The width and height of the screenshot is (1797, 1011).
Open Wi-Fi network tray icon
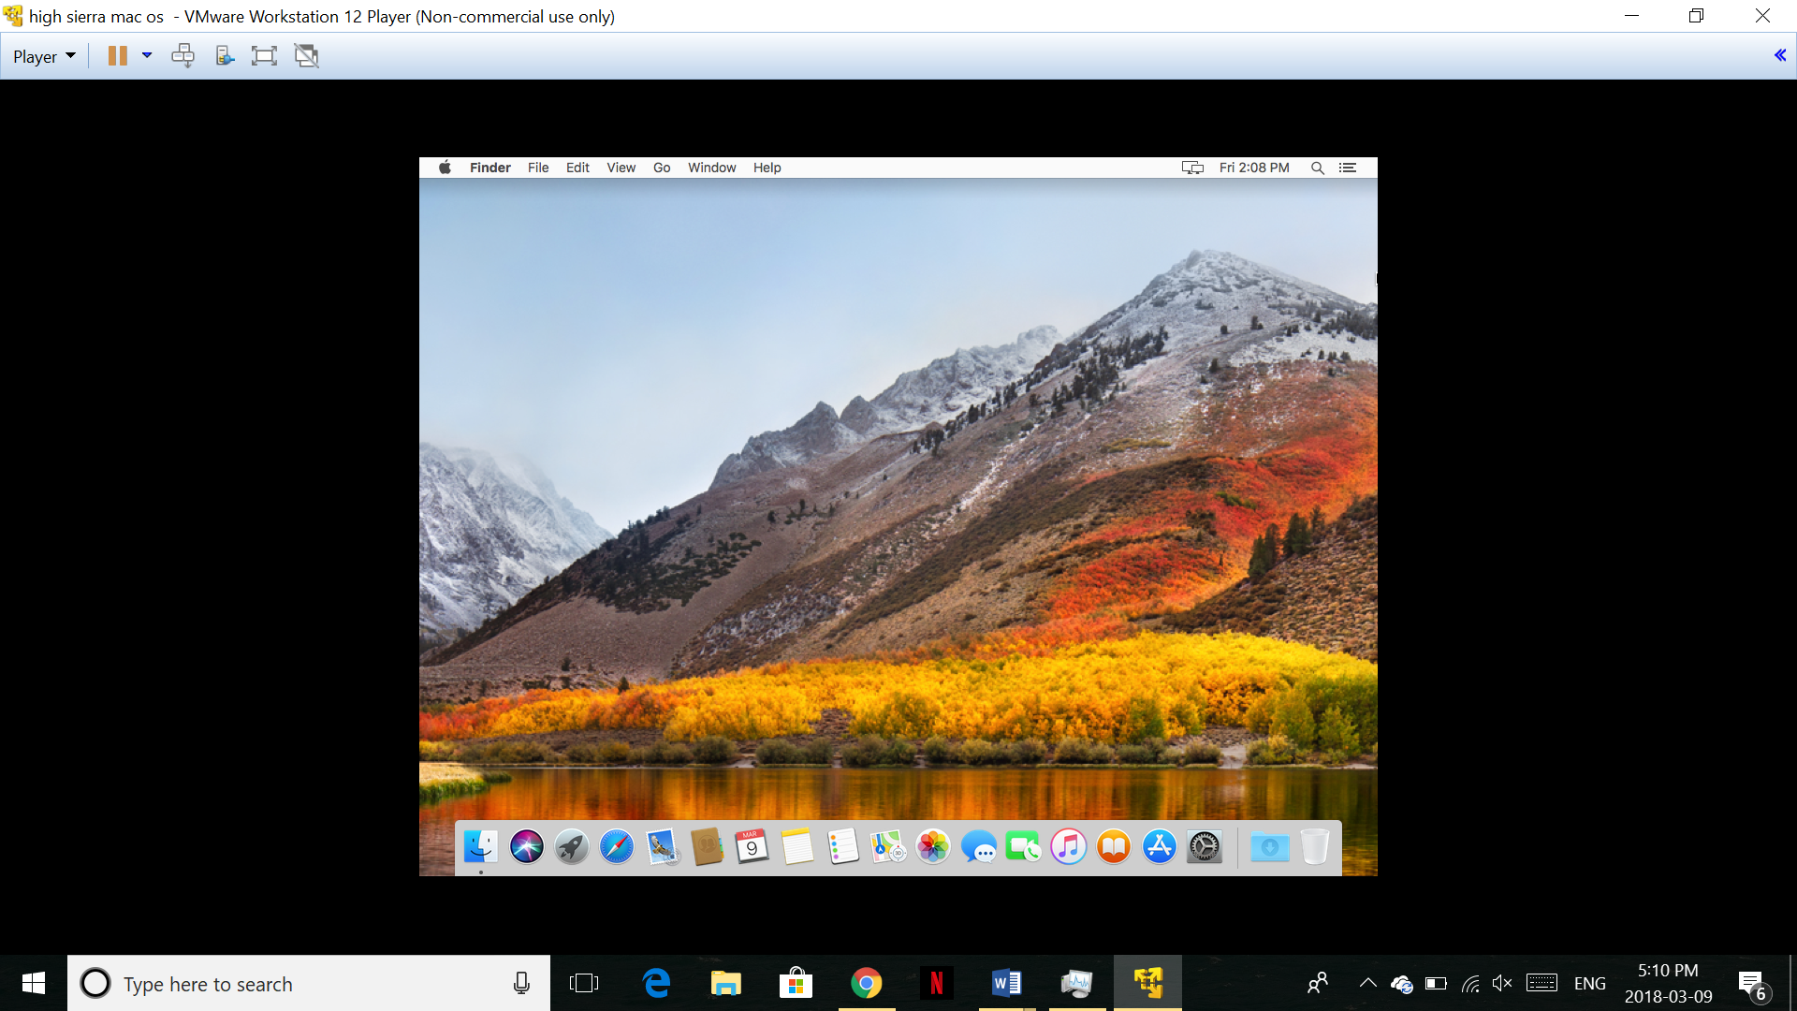tap(1469, 984)
